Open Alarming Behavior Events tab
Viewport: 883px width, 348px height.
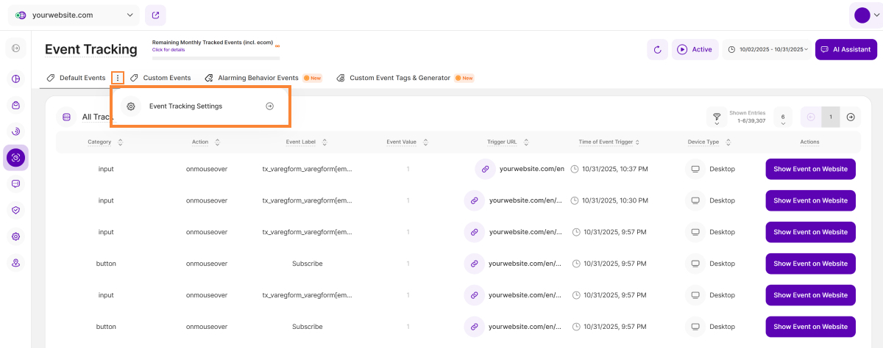(x=258, y=78)
